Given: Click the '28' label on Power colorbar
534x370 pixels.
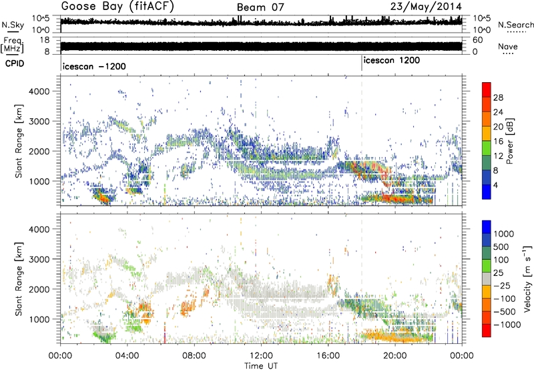Looking at the screenshot, I should tap(498, 98).
